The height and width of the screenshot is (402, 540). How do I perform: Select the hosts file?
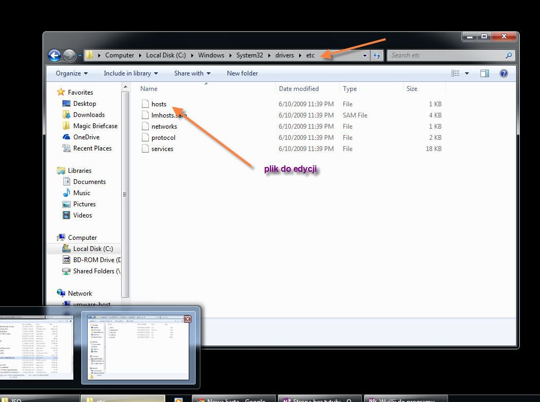[x=158, y=104]
